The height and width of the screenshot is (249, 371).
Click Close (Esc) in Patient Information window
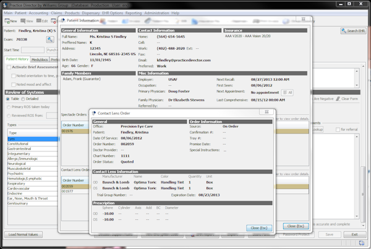pos(296,226)
